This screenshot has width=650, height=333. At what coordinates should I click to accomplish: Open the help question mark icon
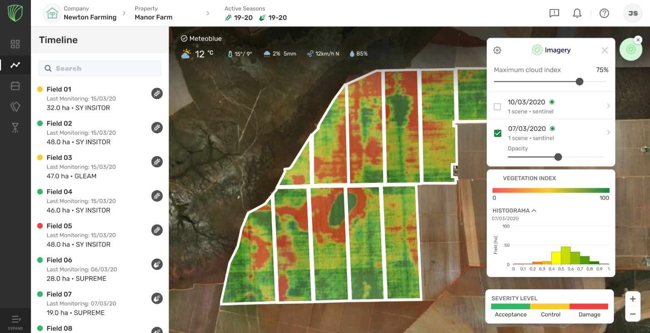tap(604, 13)
